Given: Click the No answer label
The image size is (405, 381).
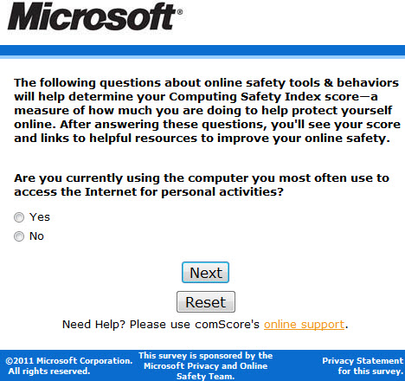Looking at the screenshot, I should click(36, 236).
